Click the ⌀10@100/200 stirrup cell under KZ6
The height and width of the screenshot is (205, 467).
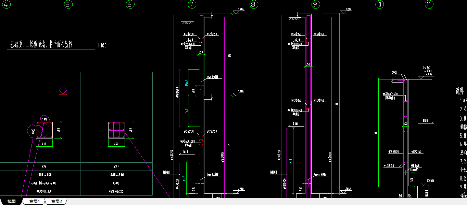coord(44,191)
